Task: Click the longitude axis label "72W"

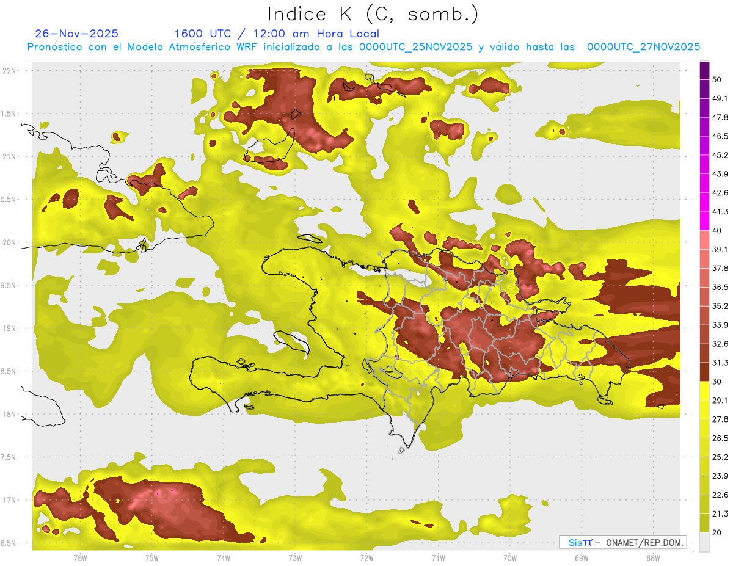Action: 366,557
